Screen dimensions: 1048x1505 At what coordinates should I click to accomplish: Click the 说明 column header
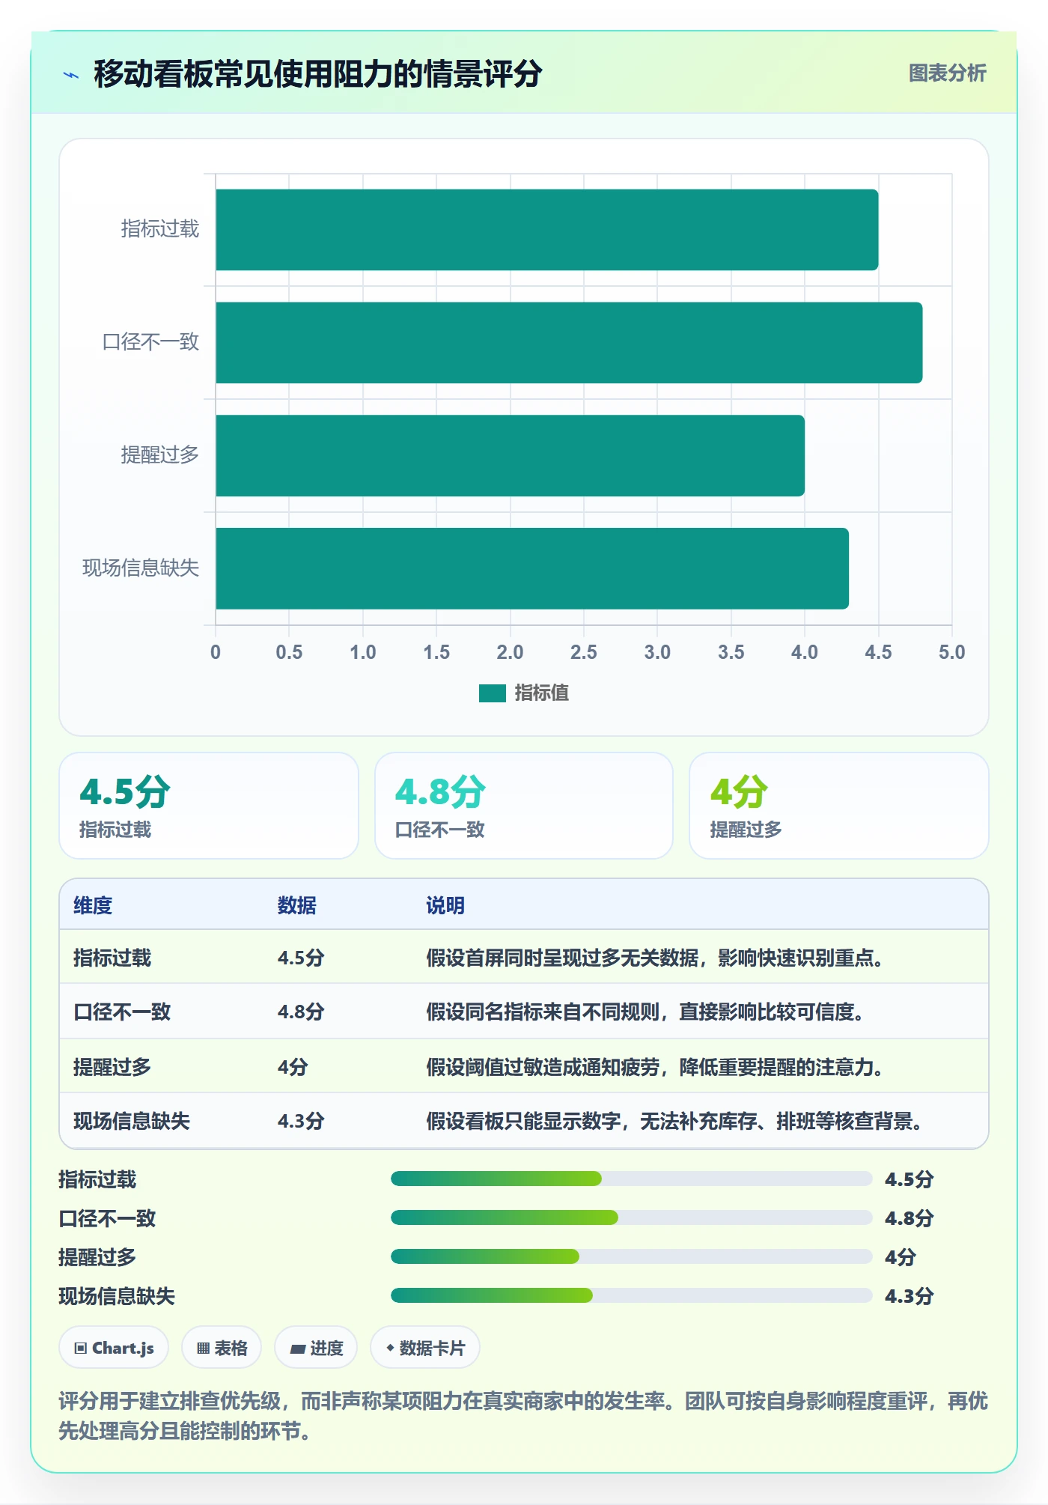[x=445, y=906]
